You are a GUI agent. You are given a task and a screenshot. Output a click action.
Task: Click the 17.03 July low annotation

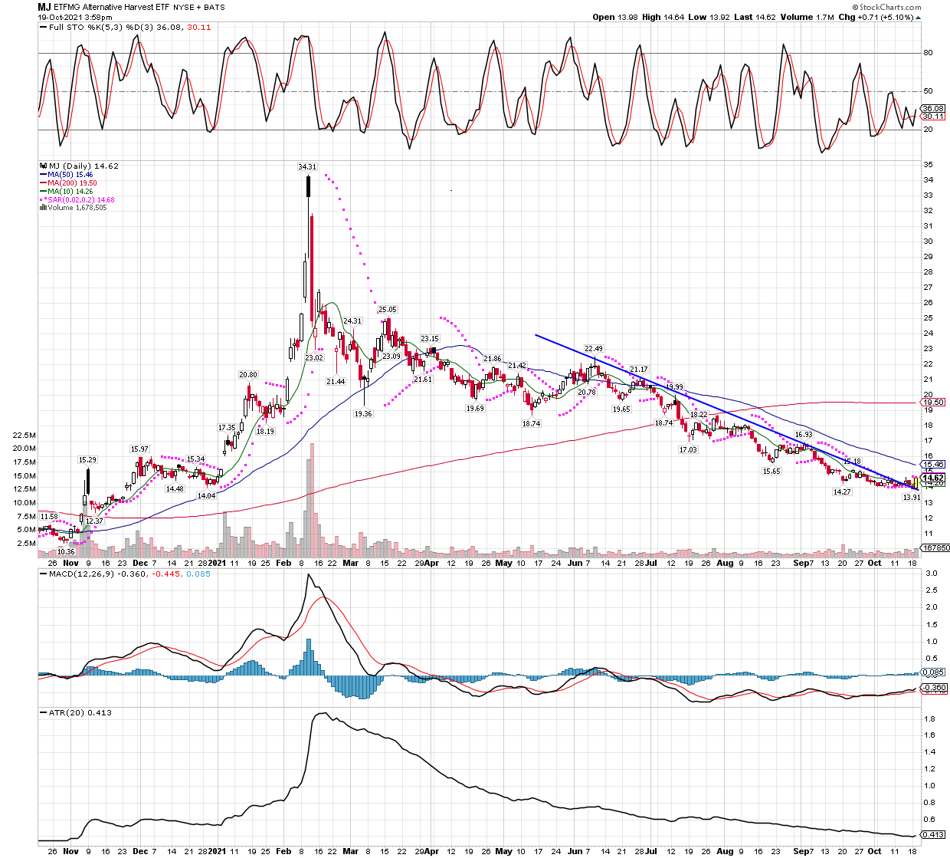click(688, 450)
